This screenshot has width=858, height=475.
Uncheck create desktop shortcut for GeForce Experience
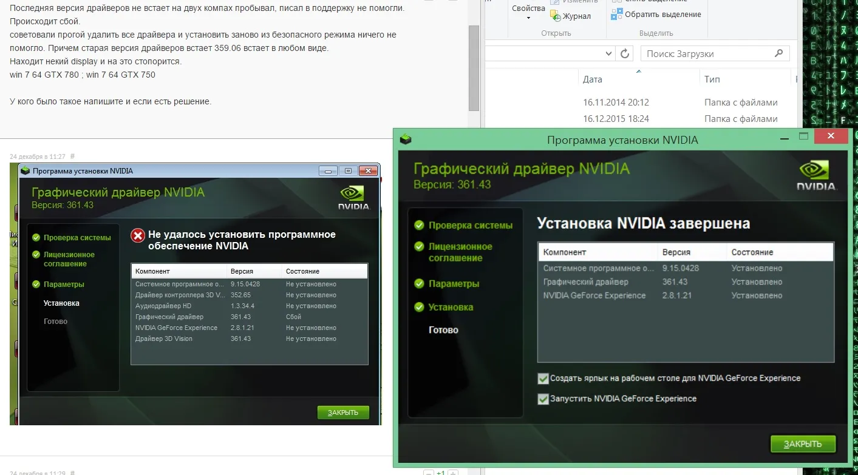coord(543,379)
